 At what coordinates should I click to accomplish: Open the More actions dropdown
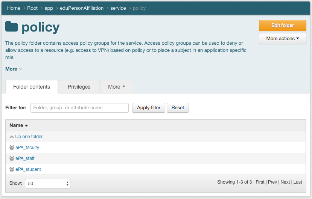282,39
